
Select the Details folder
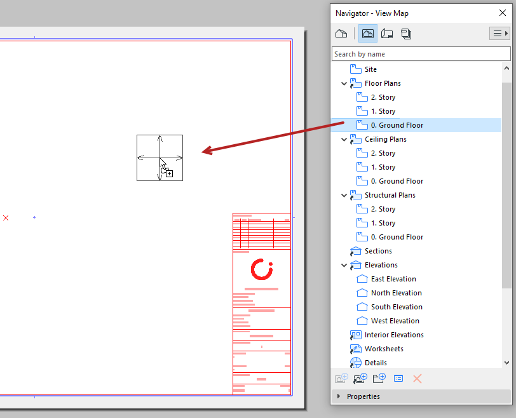pyautogui.click(x=376, y=363)
